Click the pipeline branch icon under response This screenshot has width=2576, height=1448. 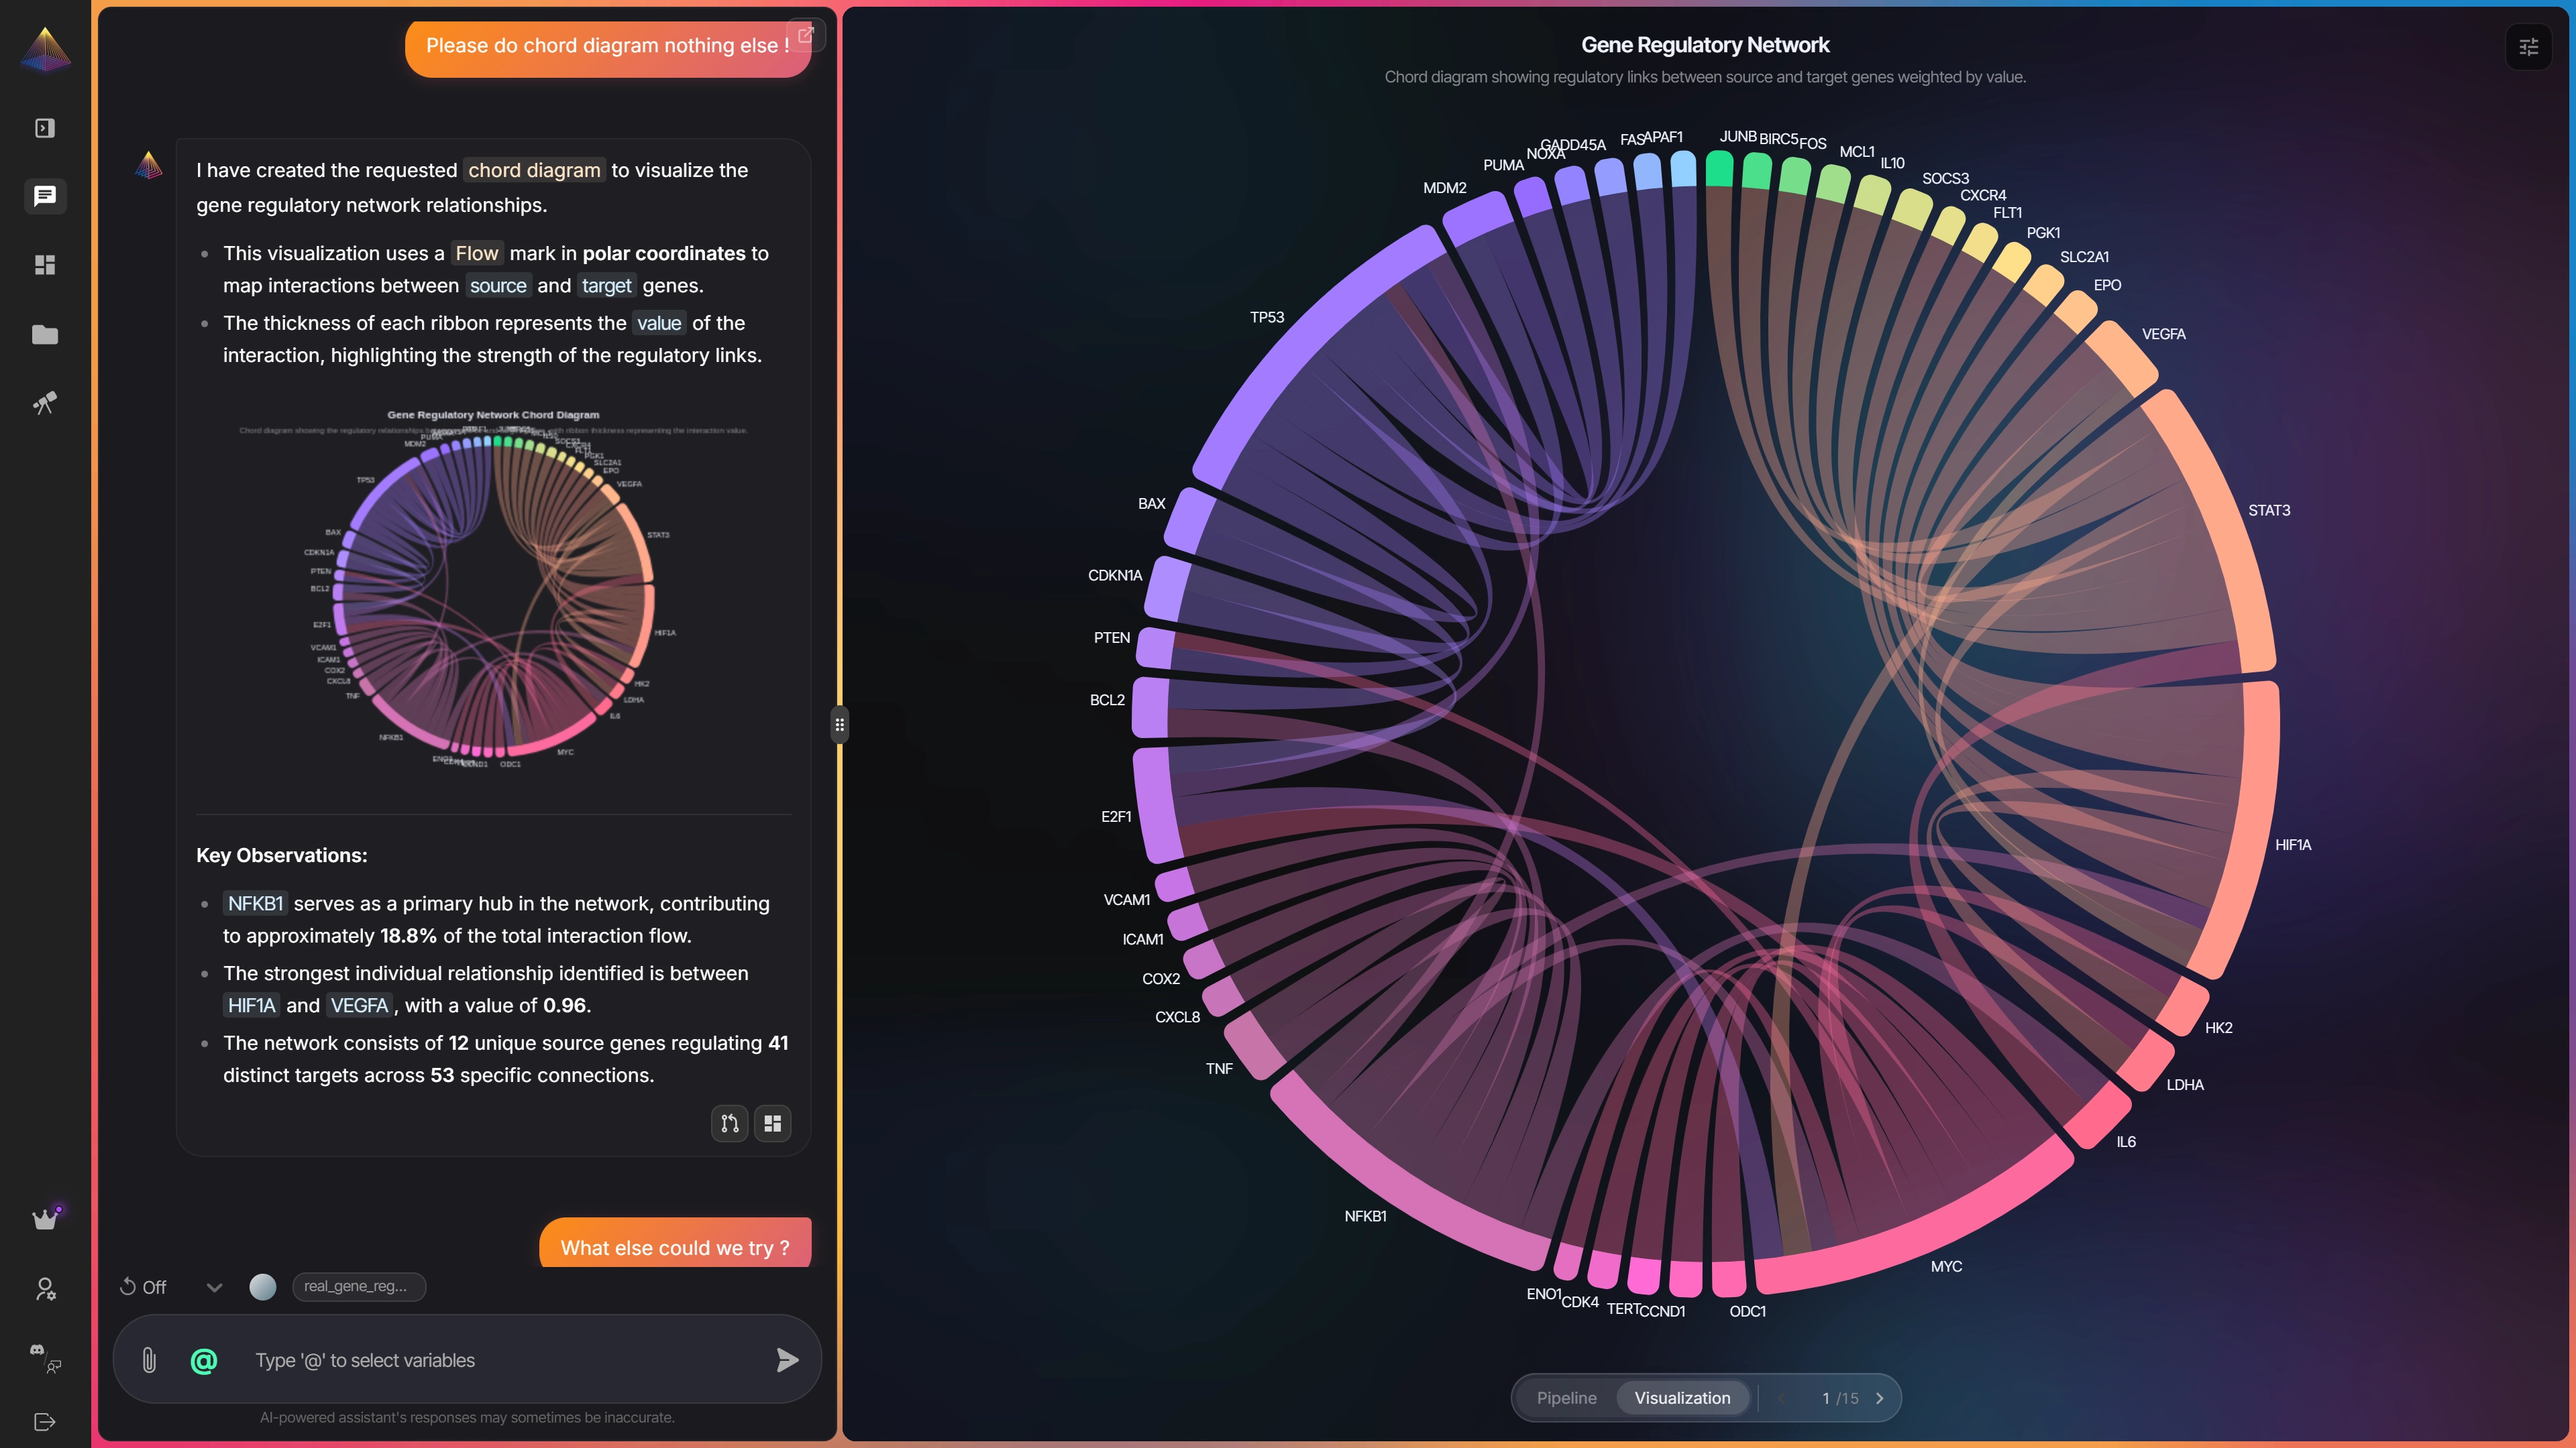pos(729,1124)
